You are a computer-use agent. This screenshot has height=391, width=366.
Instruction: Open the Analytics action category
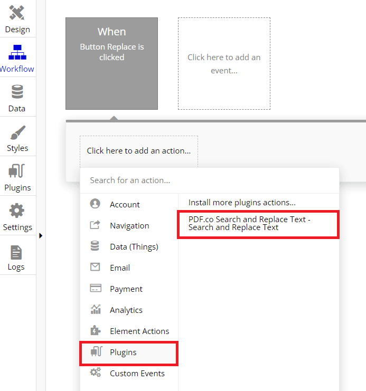point(126,310)
